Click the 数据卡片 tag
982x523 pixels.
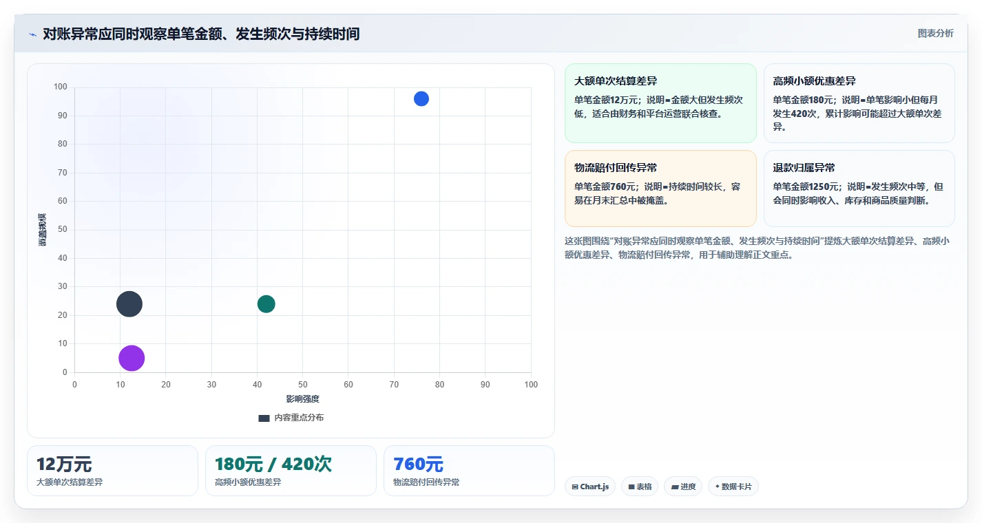tap(733, 487)
